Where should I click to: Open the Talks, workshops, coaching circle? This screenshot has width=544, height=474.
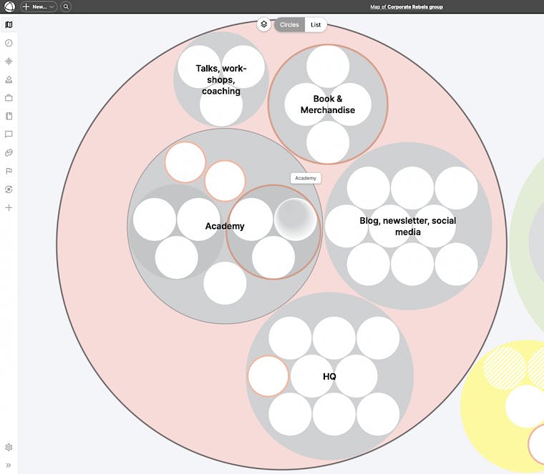point(221,79)
